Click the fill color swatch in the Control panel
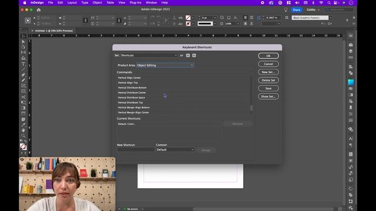376x211 pixels. (x=188, y=18)
